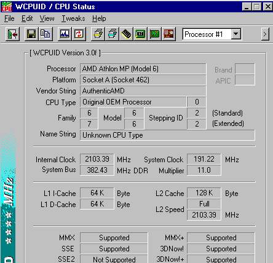Select Socket A (Socket 462) platform field
Viewport: 273px width, 263px height.
[143, 80]
